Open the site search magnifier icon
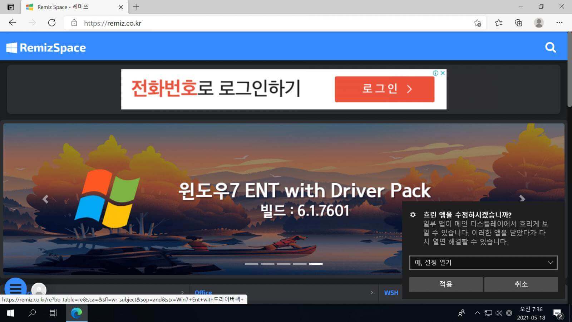572x322 pixels. click(551, 47)
